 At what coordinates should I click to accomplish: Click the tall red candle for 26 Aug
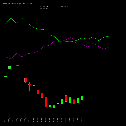click(x=46, y=102)
